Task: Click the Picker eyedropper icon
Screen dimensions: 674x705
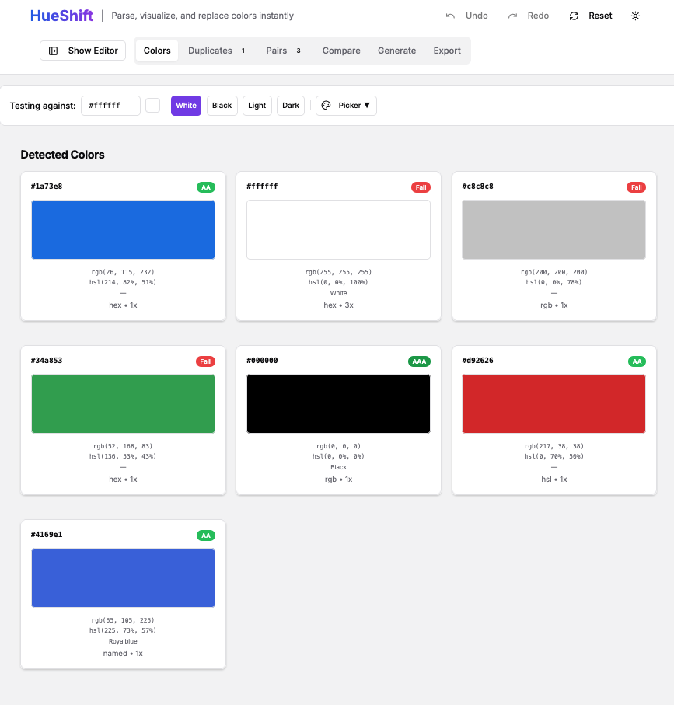Action: coord(327,105)
